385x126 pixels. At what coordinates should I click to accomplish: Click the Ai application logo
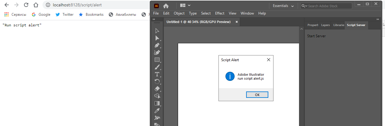(156, 5)
